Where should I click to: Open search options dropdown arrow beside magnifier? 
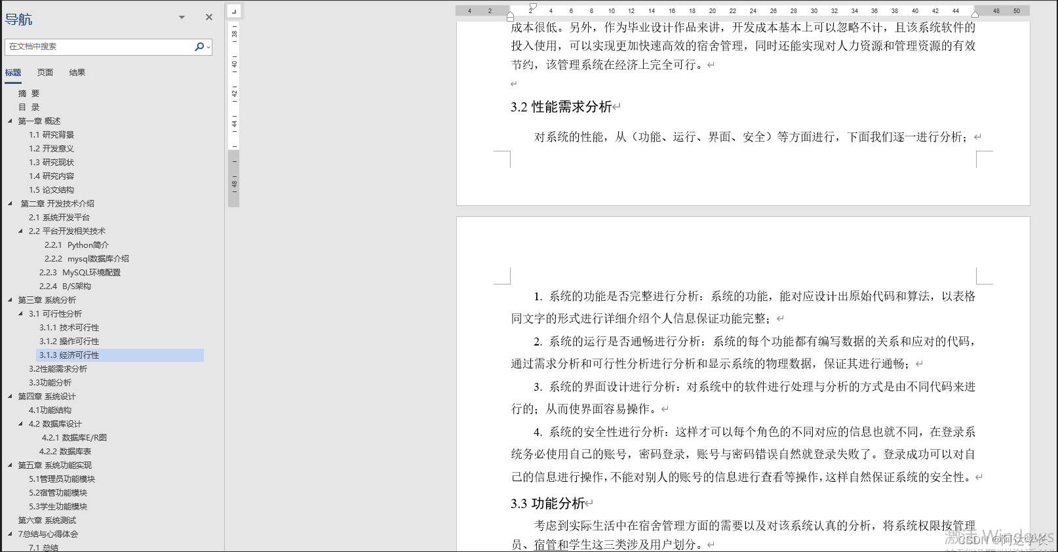[208, 47]
